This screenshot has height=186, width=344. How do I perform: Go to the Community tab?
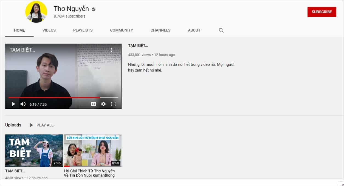pyautogui.click(x=122, y=30)
